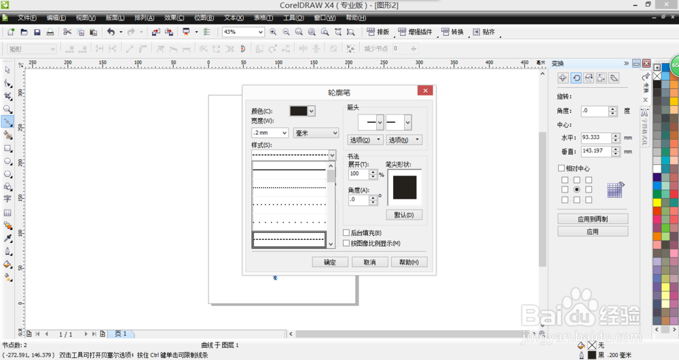Open the 选项(N) arrow options dropdown
The image size is (679, 360).
click(404, 140)
